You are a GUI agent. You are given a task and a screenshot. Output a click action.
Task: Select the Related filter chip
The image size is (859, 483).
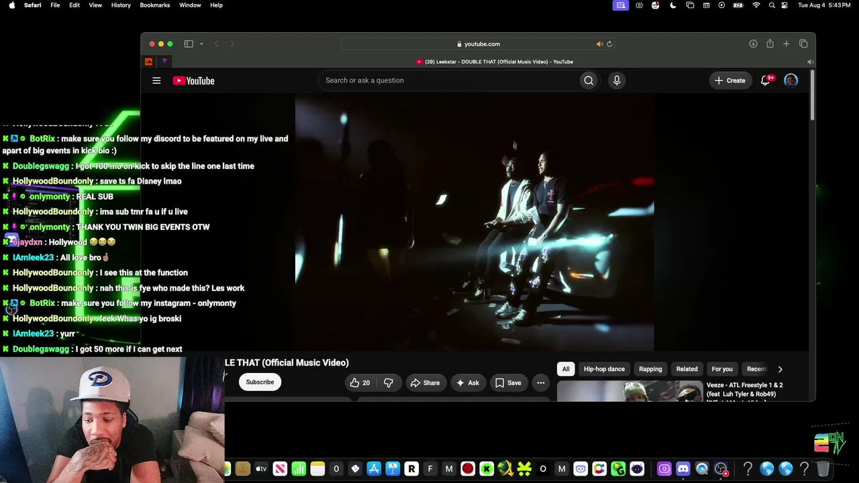[687, 369]
